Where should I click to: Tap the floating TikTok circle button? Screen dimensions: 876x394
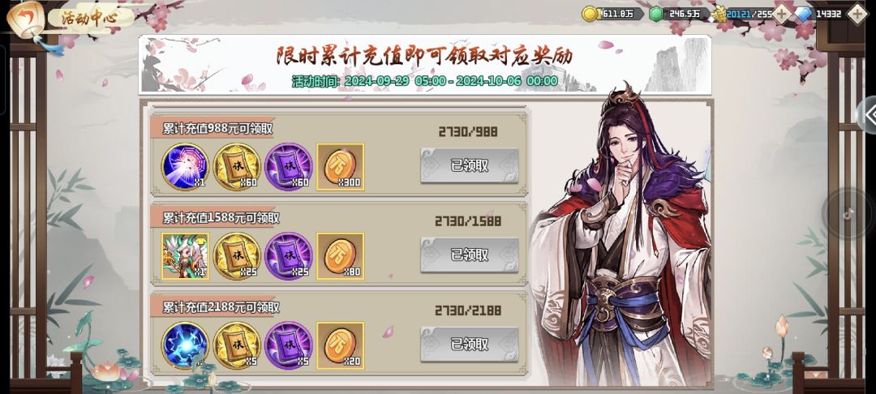(x=848, y=214)
